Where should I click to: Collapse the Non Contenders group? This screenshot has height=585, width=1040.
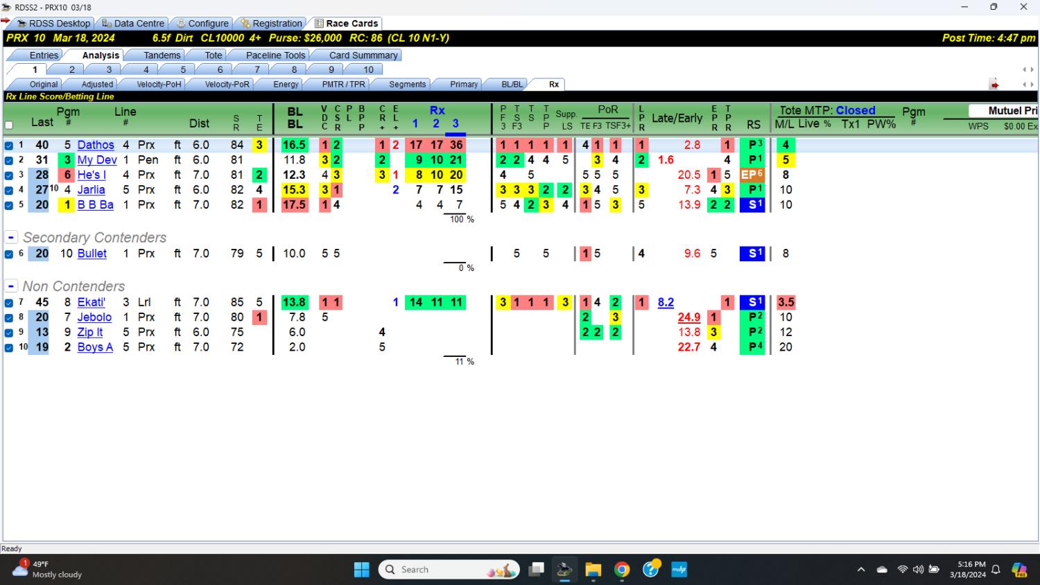[x=11, y=286]
